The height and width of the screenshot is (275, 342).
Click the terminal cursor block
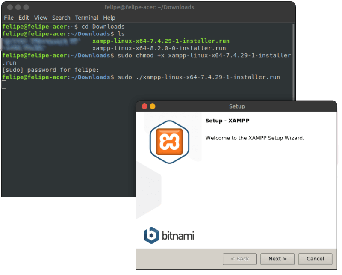(4, 84)
